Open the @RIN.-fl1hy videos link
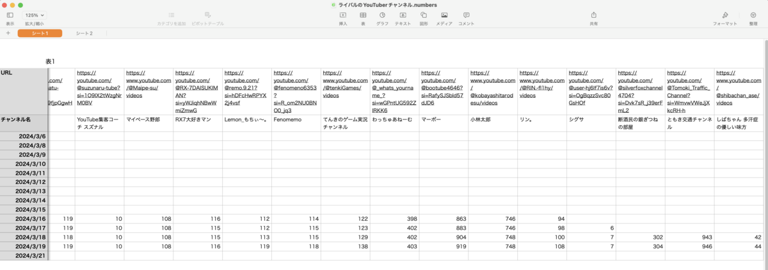 click(x=543, y=84)
